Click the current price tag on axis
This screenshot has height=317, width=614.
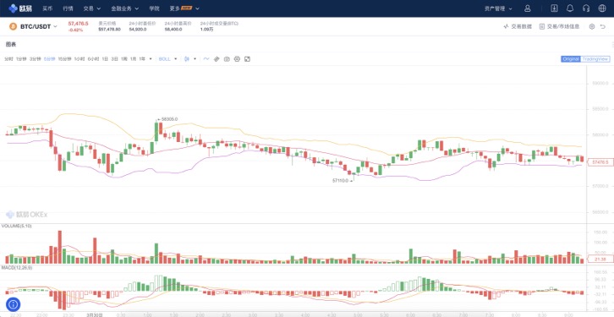pyautogui.click(x=600, y=161)
